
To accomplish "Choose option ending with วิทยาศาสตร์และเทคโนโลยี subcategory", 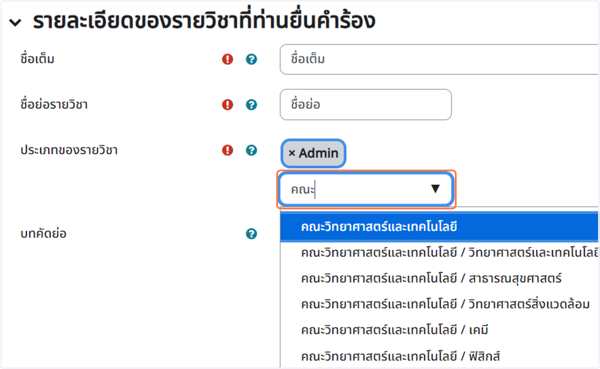I will click(439, 252).
